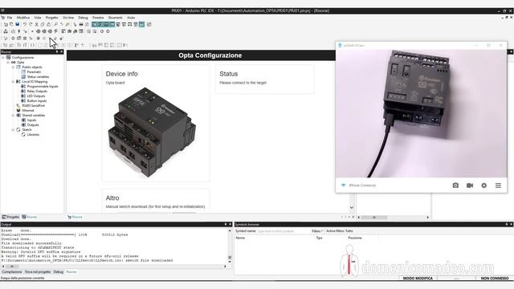Collapse the Sketch tree node
The width and height of the screenshot is (514, 289).
click(x=13, y=130)
